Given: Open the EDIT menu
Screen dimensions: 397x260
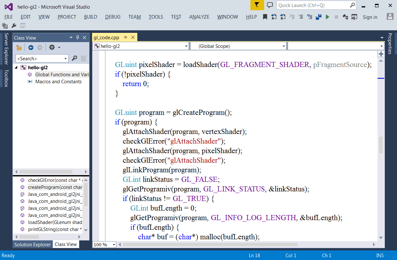Looking at the screenshot, I should pyautogui.click(x=25, y=17).
